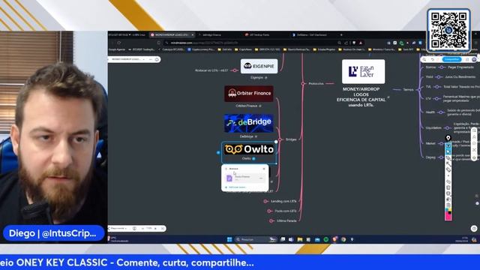This screenshot has width=480, height=270.
Task: Click the bottom icon in MindMeister right sidebar
Action: point(474,157)
